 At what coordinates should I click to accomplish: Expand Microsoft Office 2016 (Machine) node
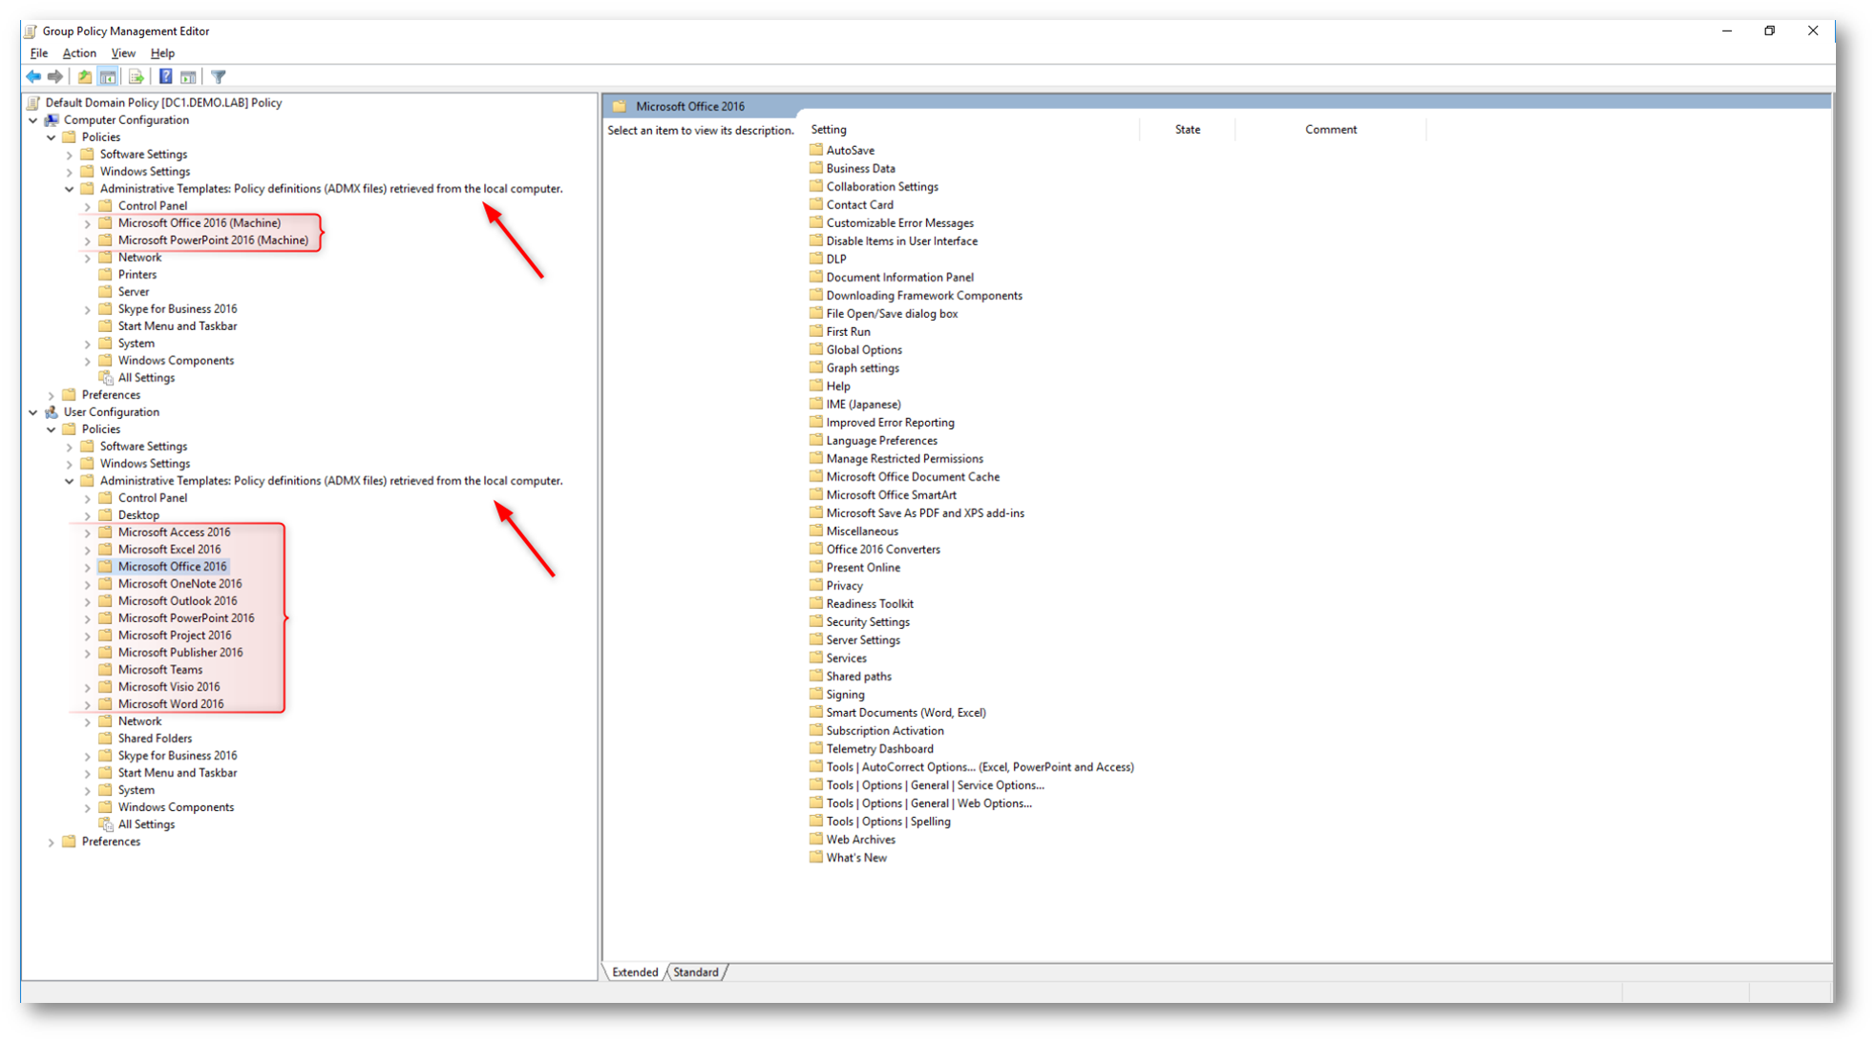click(88, 223)
